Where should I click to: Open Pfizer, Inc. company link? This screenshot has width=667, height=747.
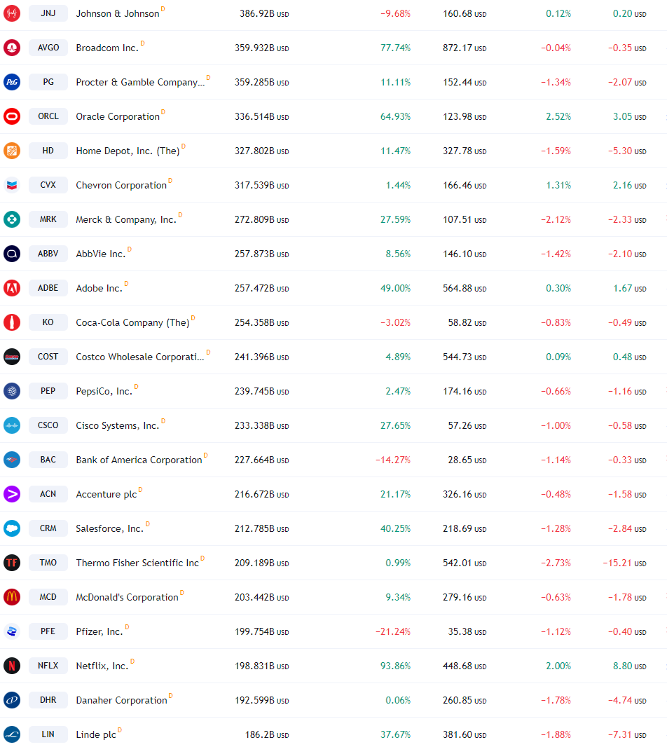[x=99, y=631]
